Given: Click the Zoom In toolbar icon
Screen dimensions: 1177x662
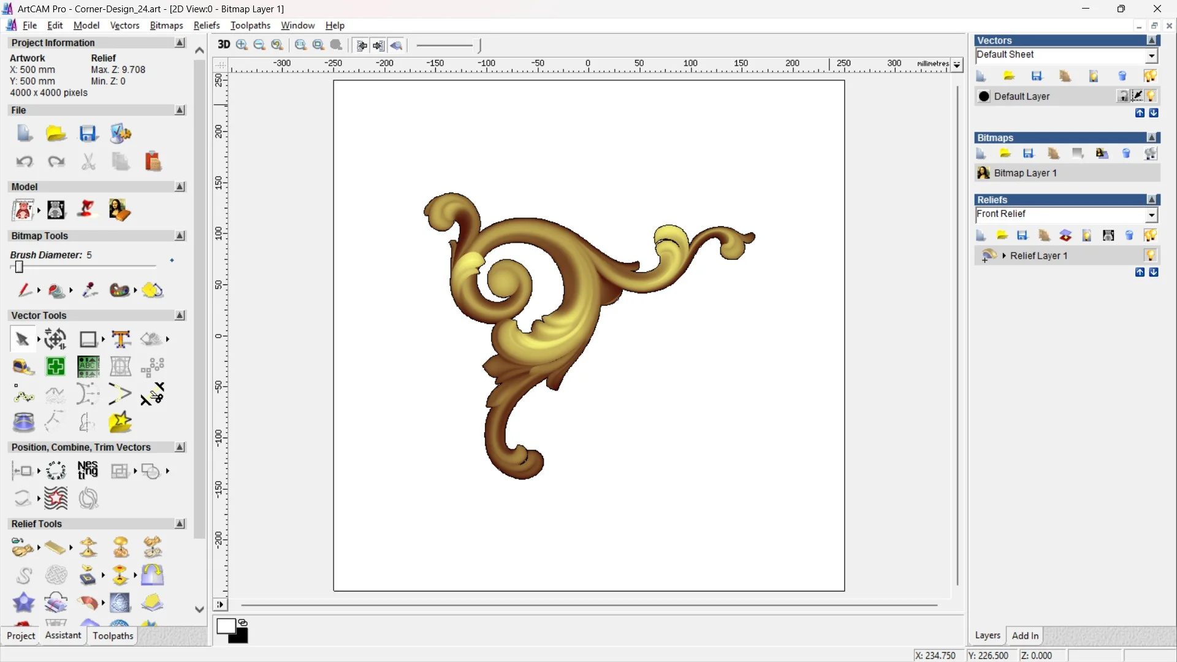Looking at the screenshot, I should pos(242,45).
